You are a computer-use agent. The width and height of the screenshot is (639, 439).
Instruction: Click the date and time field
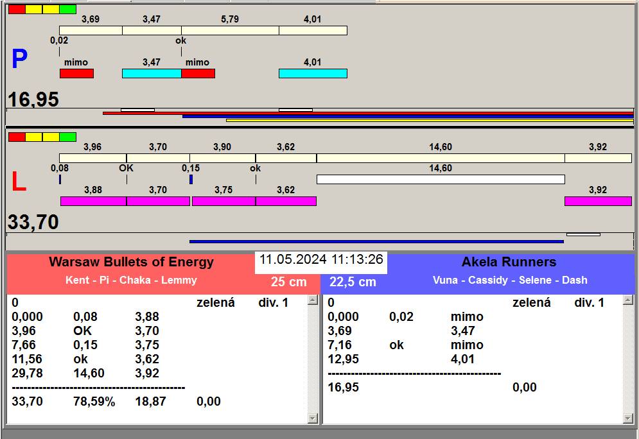click(321, 260)
